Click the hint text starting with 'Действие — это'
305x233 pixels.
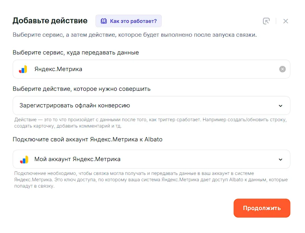pos(150,122)
